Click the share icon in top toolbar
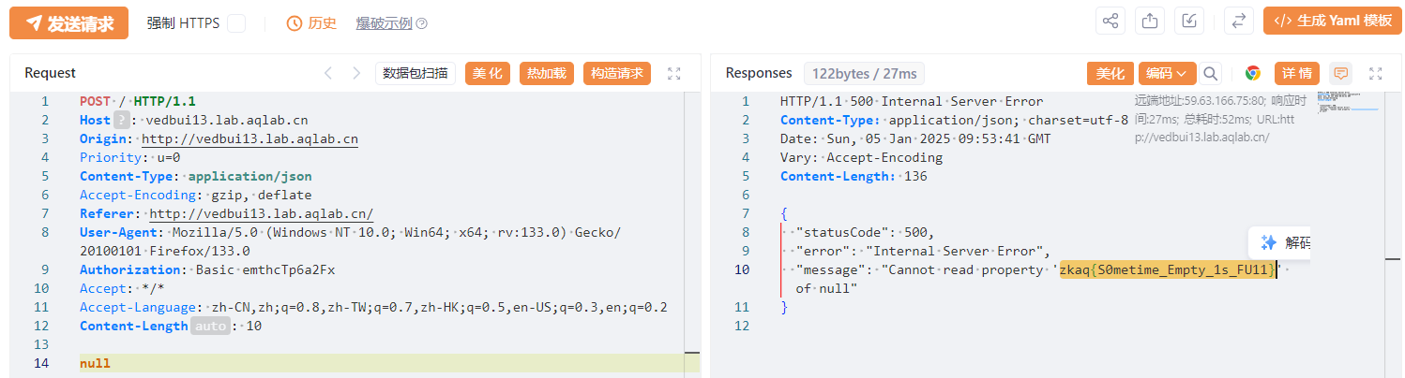Screen dimensions: 1405x378 click(1111, 22)
